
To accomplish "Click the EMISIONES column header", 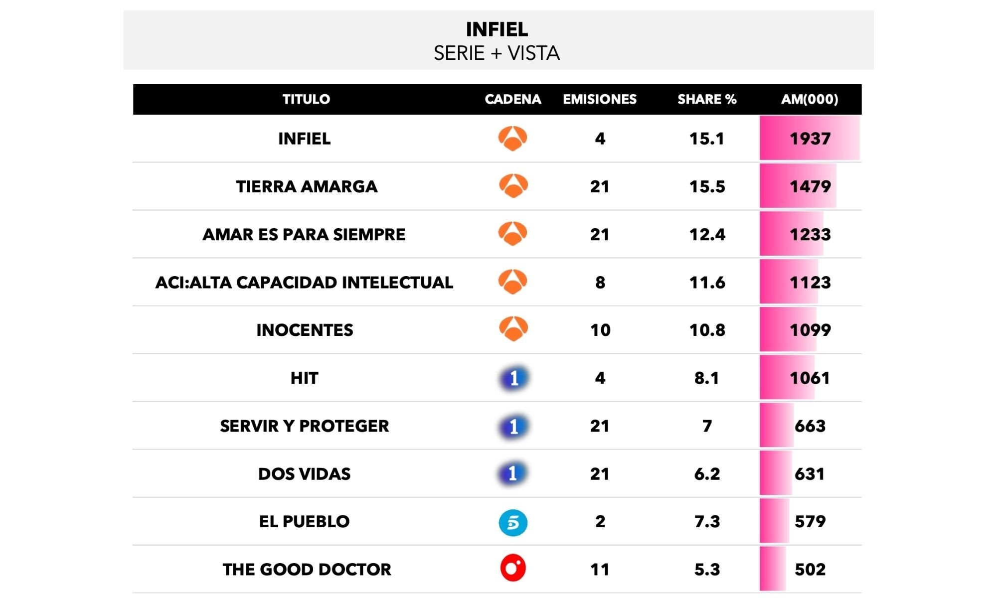I will (x=600, y=99).
